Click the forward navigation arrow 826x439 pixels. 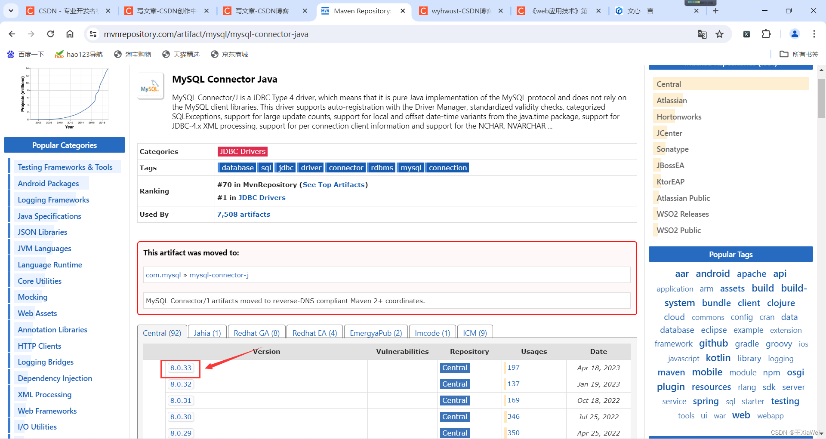click(31, 34)
